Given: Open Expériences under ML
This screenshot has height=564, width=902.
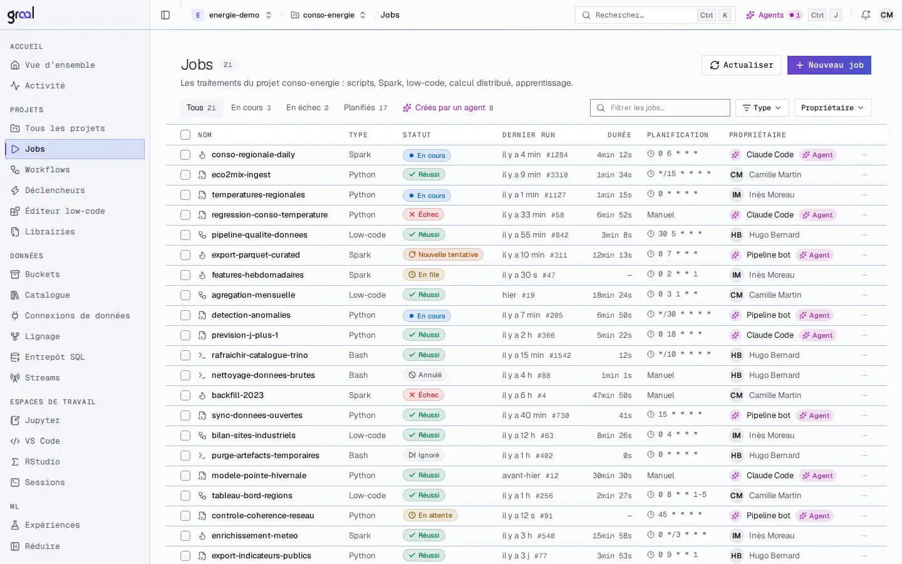Looking at the screenshot, I should [75, 525].
